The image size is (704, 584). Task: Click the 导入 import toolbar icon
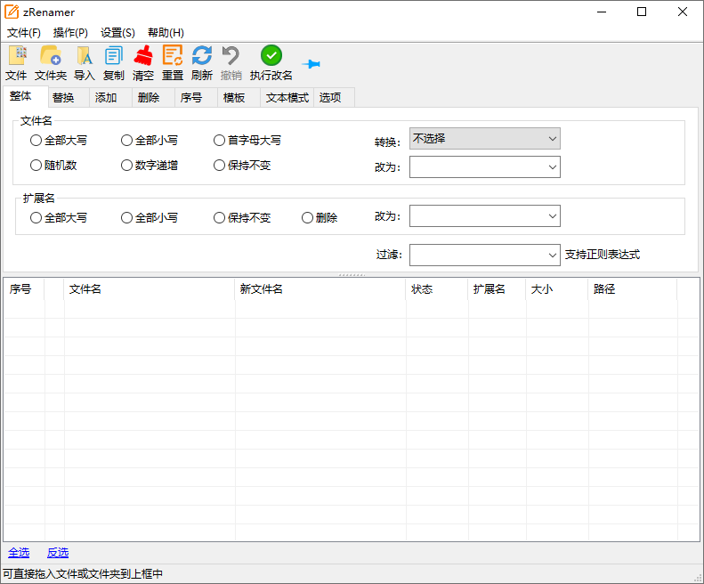(84, 56)
